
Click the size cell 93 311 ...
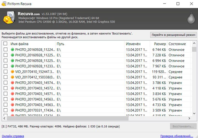click(x=159, y=77)
